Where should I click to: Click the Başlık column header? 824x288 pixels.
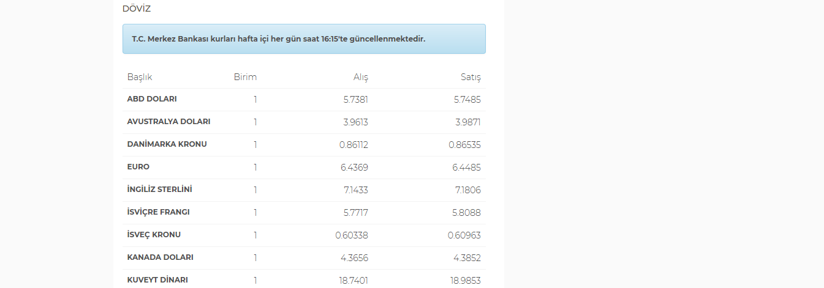[x=140, y=77]
